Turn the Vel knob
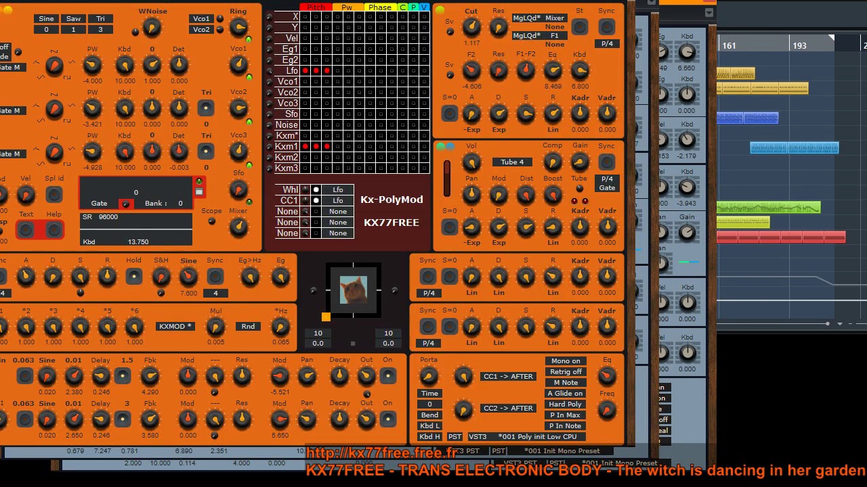This screenshot has width=867, height=487. click(26, 195)
